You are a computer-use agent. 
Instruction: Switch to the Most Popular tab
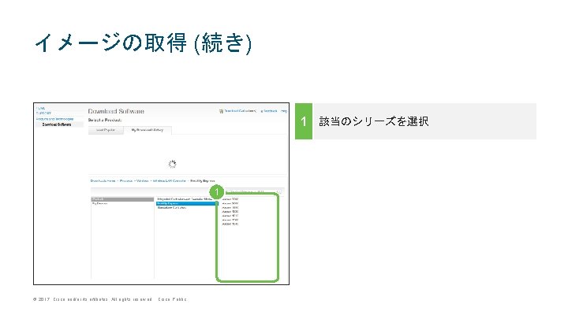pyautogui.click(x=106, y=130)
